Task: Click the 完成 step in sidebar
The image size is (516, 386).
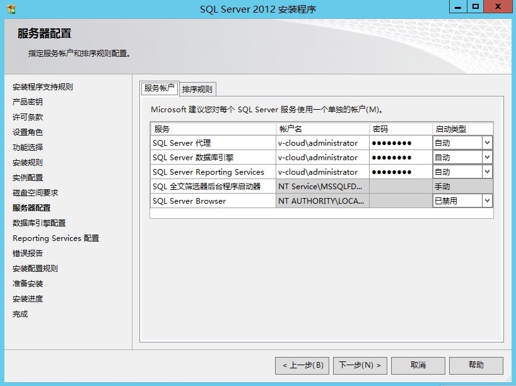Action: pos(20,314)
